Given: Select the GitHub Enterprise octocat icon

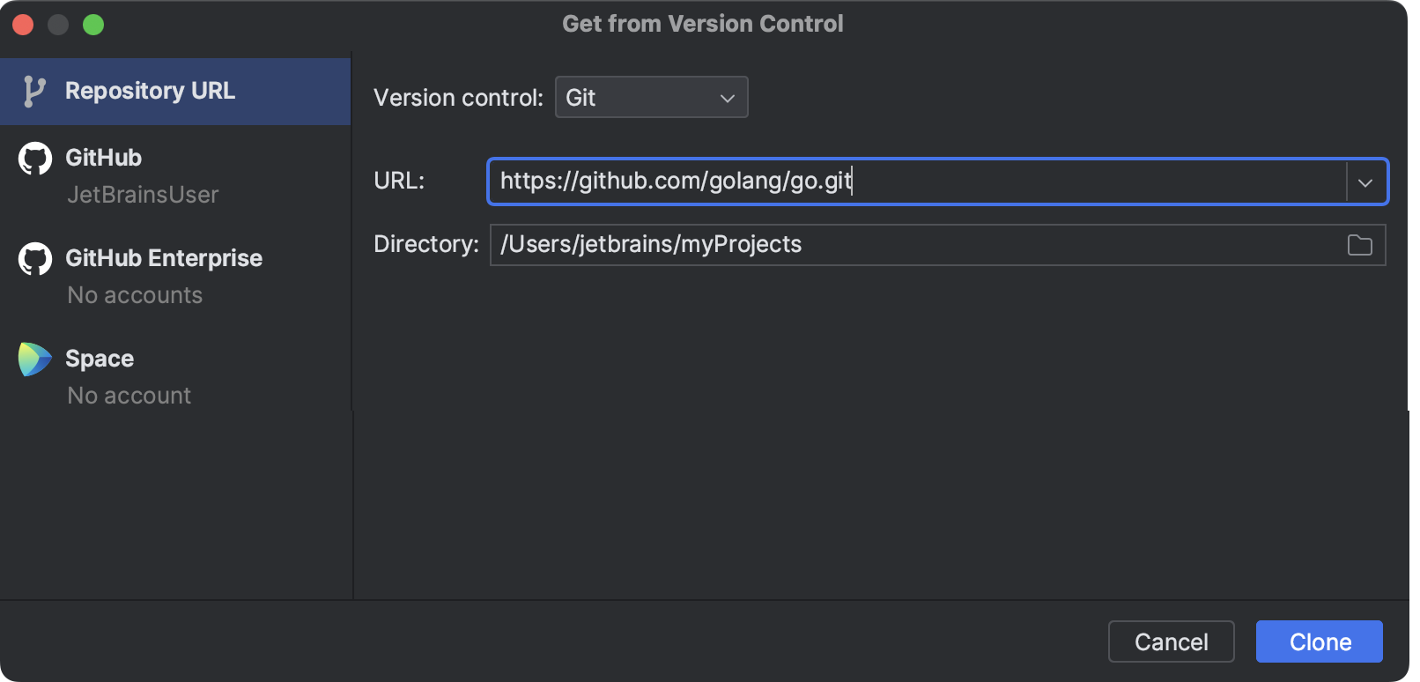Looking at the screenshot, I should pos(34,257).
